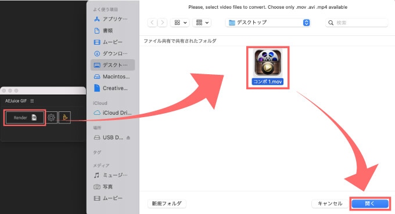Viewport: 395px width, 214px height.
Task: Select ミュージック under media
Action: tap(112, 175)
